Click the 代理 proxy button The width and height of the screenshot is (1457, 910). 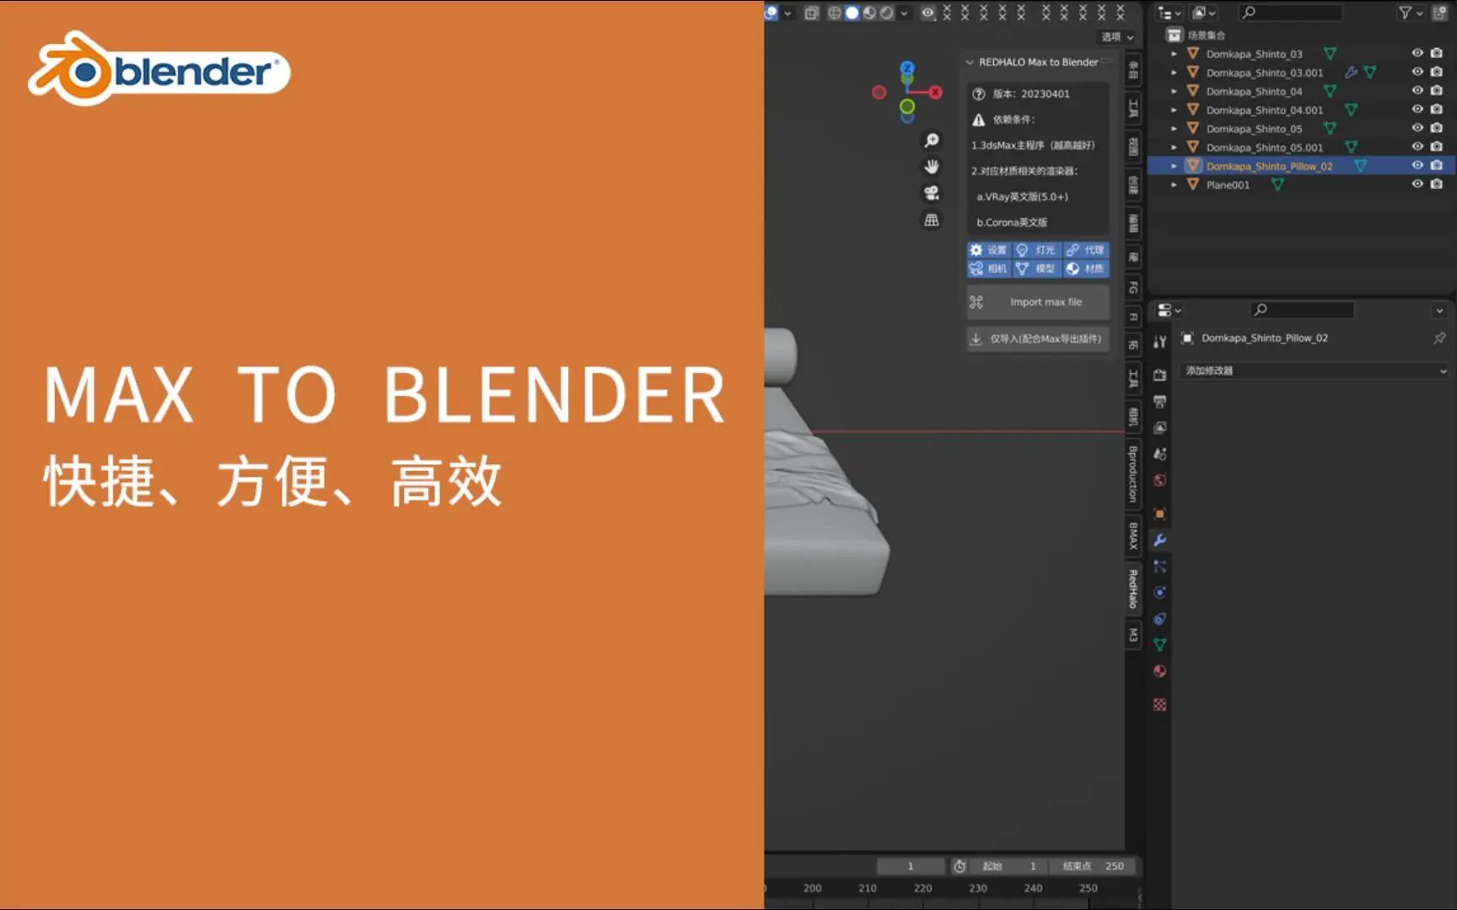[x=1085, y=250]
